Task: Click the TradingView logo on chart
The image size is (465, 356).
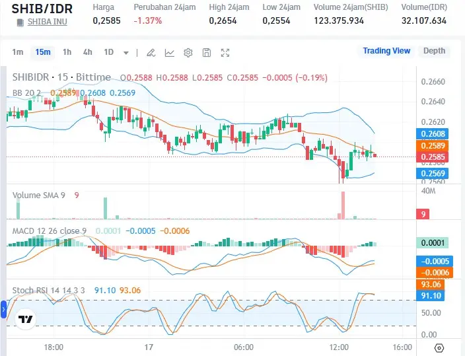Action: (x=26, y=319)
